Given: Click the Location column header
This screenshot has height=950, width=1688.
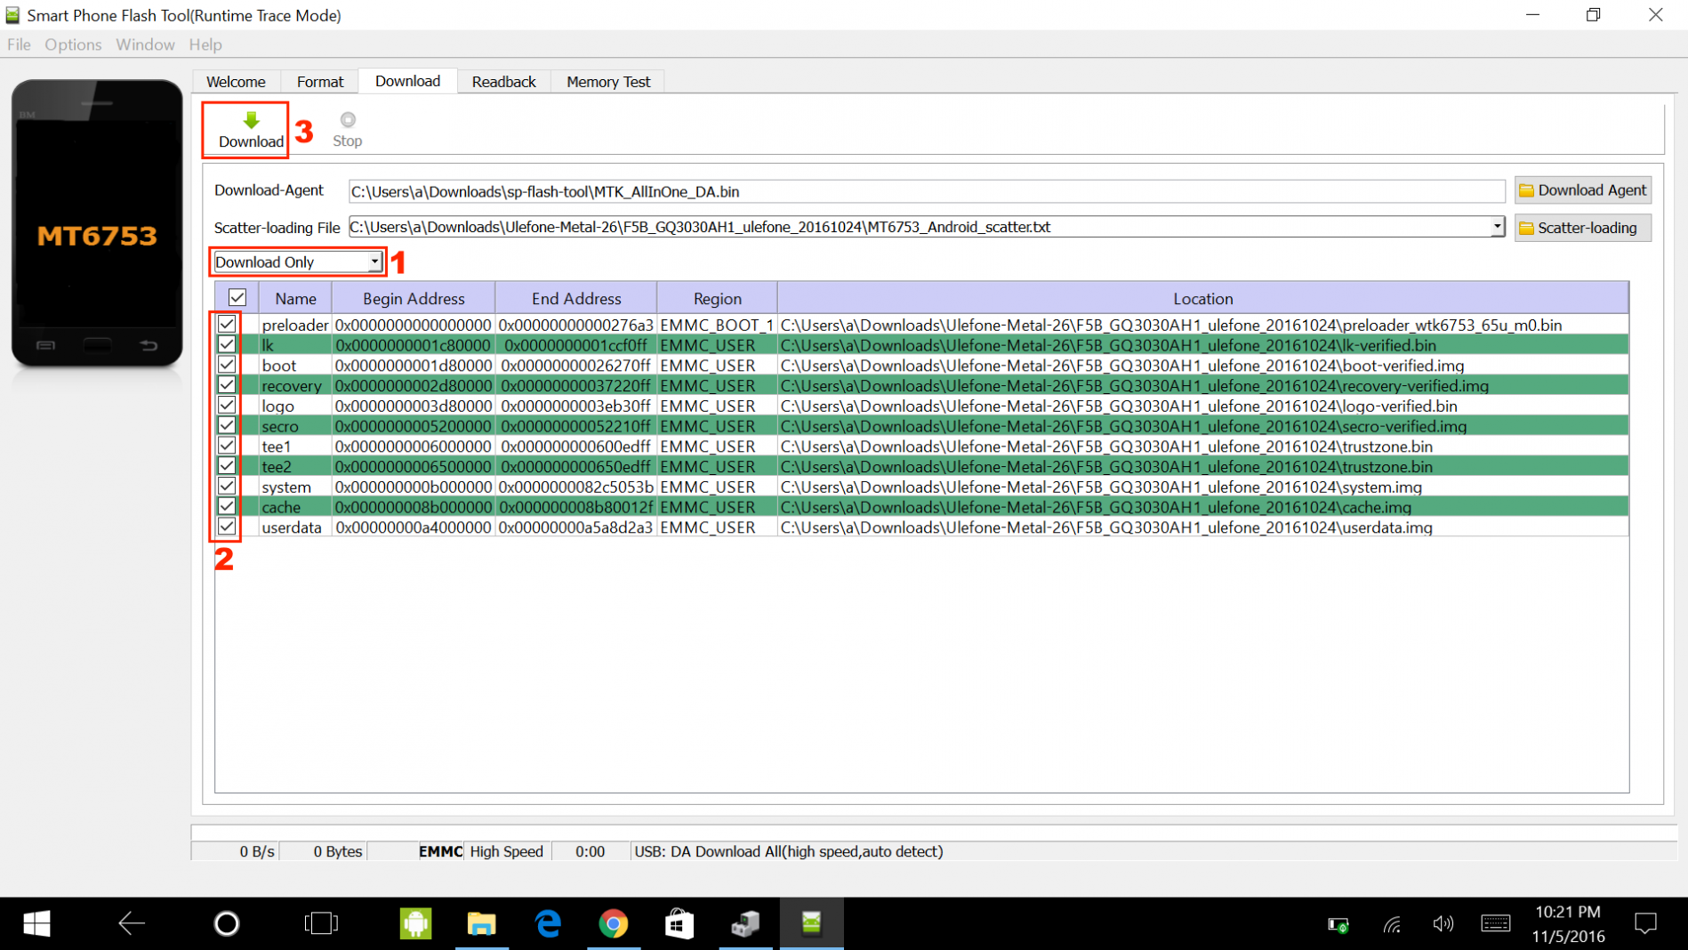Looking at the screenshot, I should point(1202,299).
